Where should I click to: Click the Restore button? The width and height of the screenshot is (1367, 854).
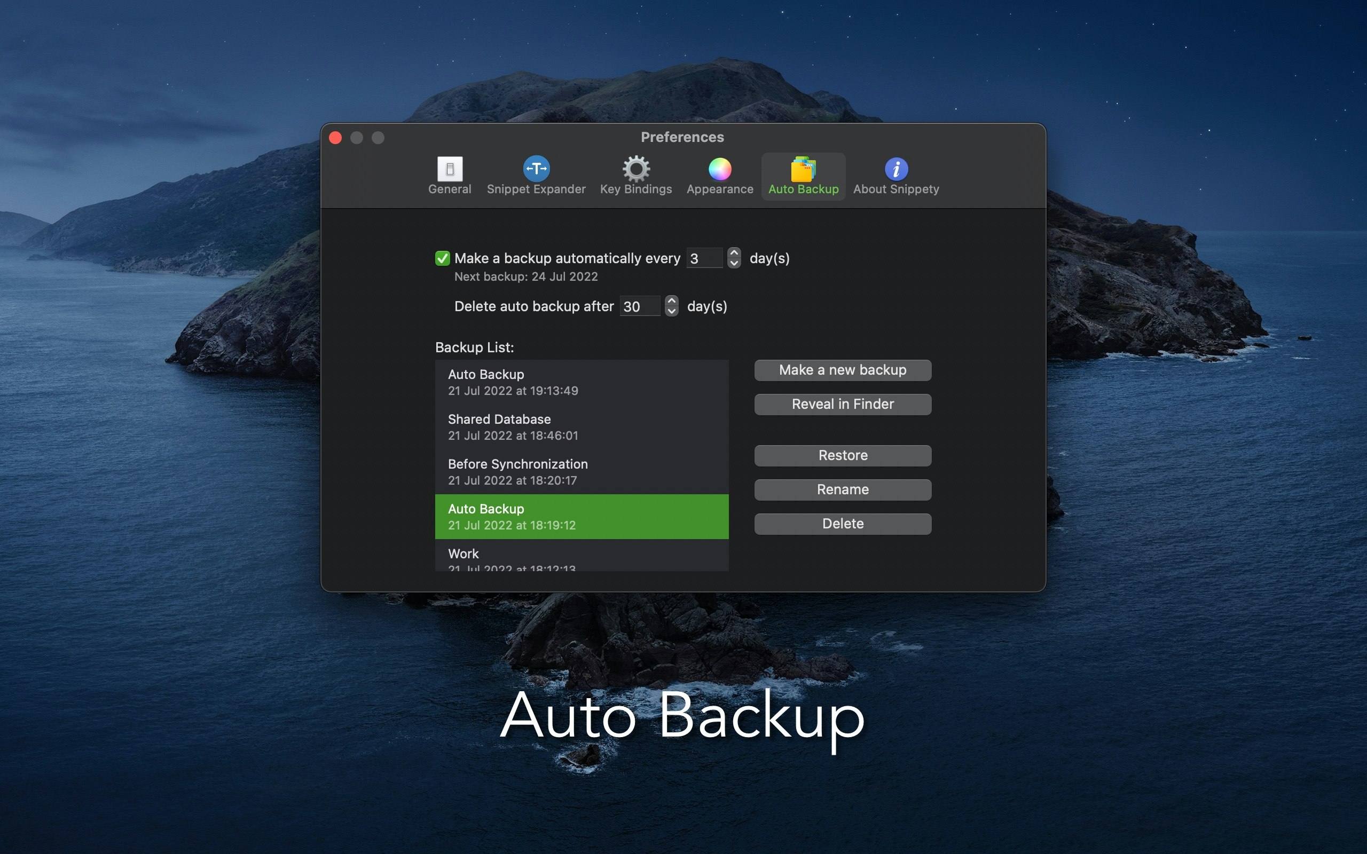click(x=842, y=455)
